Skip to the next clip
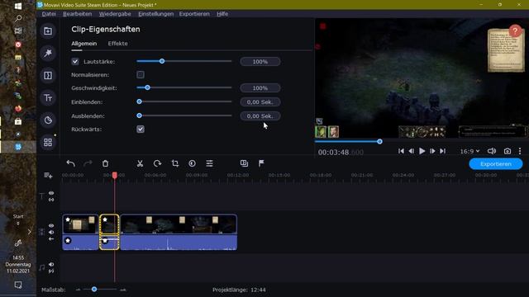The image size is (529, 297). 443,151
